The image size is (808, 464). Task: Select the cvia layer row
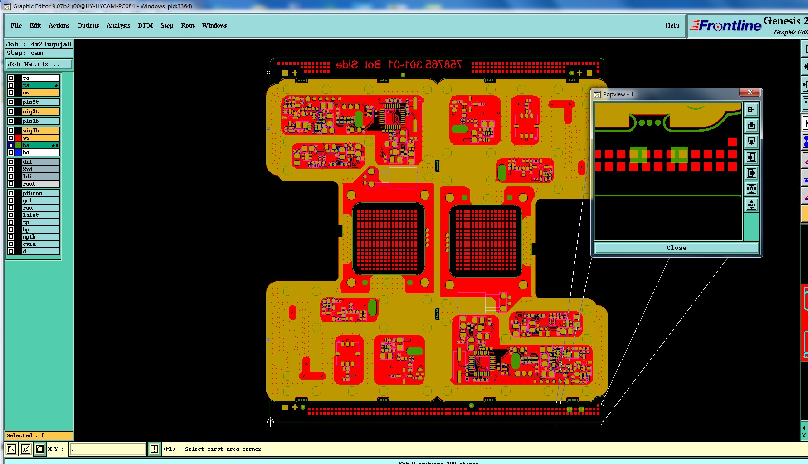pos(41,244)
